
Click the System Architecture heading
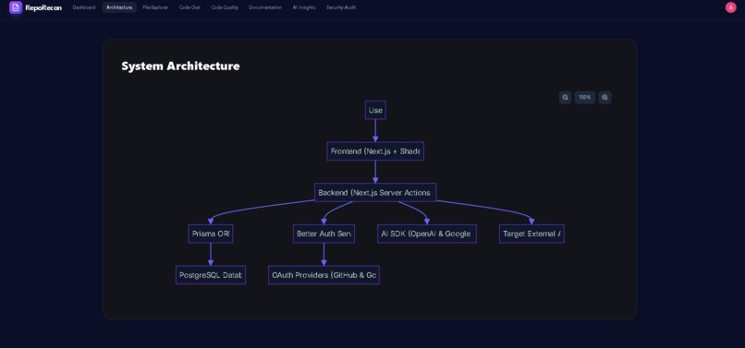180,66
